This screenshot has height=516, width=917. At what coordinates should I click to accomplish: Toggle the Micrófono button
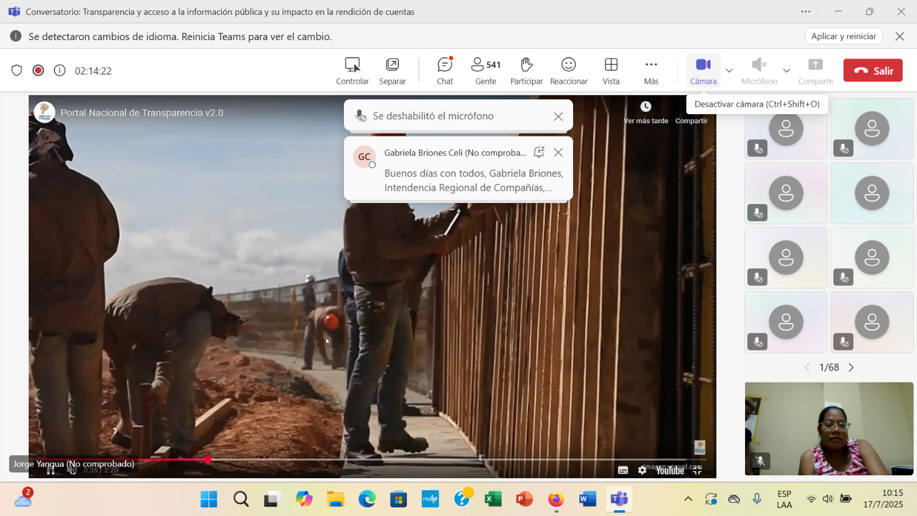pos(759,71)
